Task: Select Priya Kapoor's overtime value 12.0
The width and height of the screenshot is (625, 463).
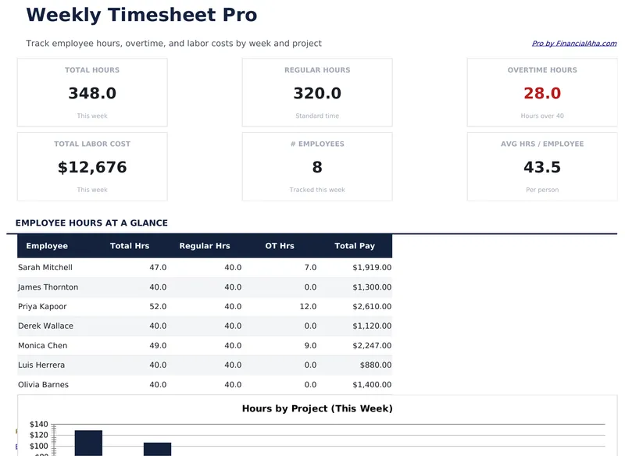Action: [x=307, y=306]
